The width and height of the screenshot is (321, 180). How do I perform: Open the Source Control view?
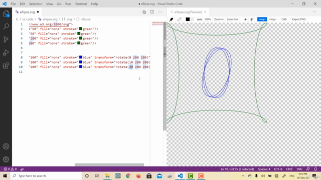(x=6, y=39)
